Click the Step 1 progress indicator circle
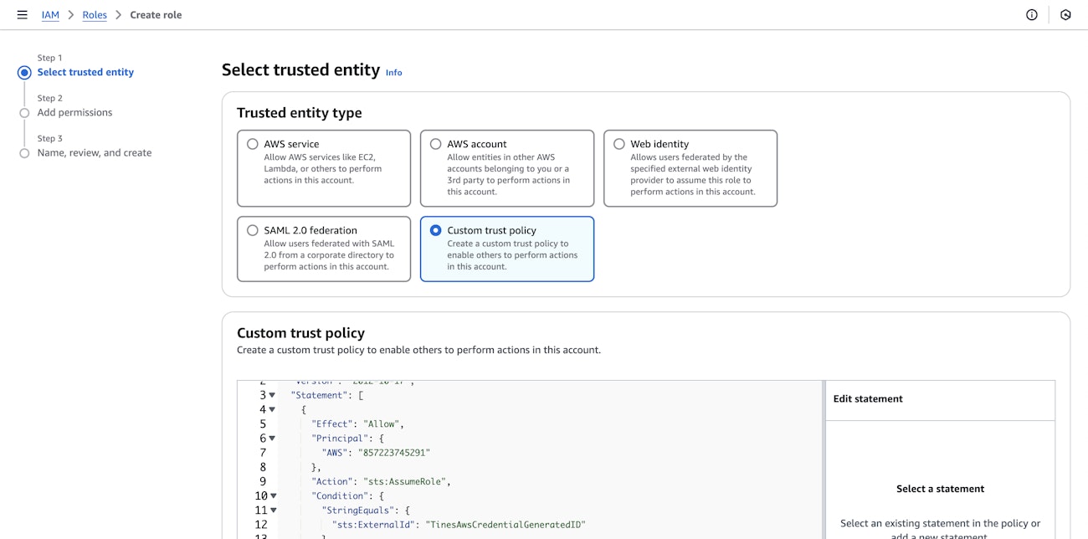Screen dimensions: 1088x539 click(24, 73)
